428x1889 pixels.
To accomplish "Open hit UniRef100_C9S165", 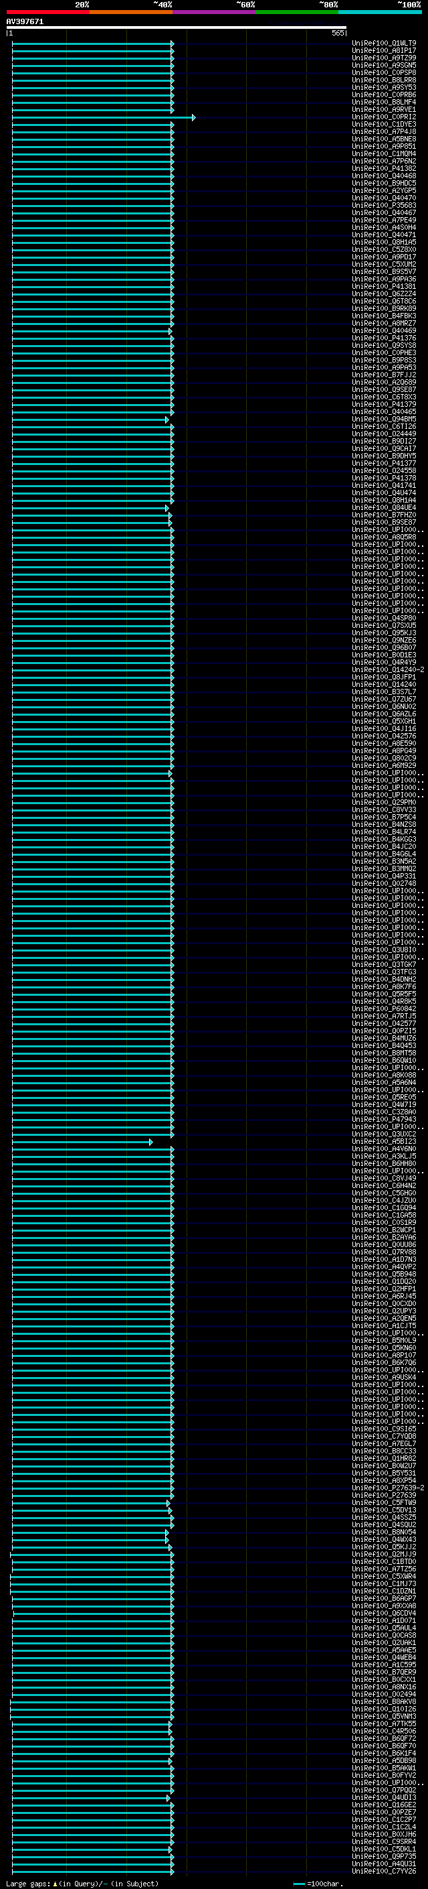I will click(x=384, y=1429).
